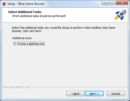Click empty space left of the Back button
Viewport: 130px width, 101px height.
click(34, 94)
